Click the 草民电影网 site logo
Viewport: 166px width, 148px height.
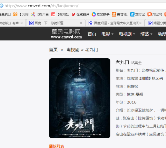66,34
